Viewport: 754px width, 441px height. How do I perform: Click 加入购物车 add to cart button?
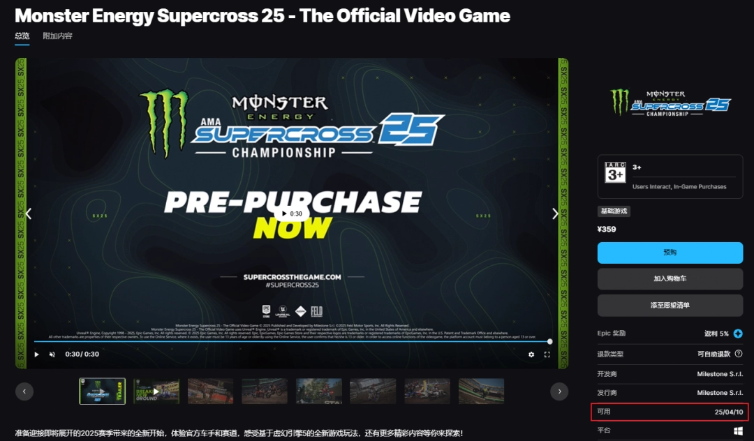[x=670, y=278]
